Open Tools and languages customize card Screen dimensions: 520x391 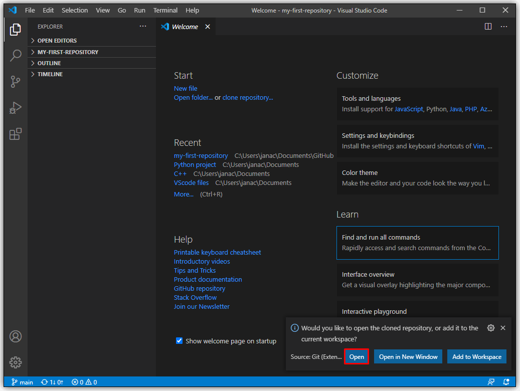[x=417, y=104]
